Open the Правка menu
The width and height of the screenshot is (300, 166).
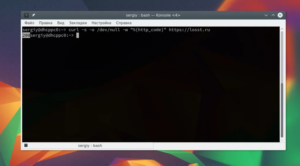(45, 23)
